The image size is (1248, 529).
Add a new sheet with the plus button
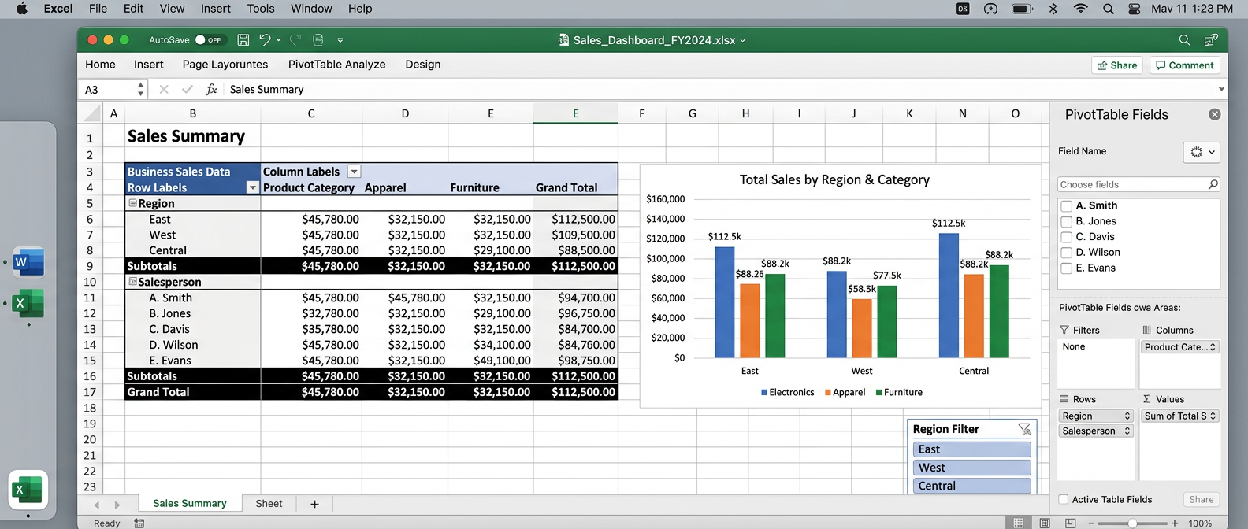pyautogui.click(x=314, y=504)
